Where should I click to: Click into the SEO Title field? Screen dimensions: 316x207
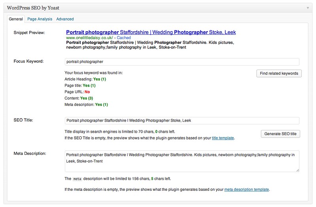pos(182,120)
